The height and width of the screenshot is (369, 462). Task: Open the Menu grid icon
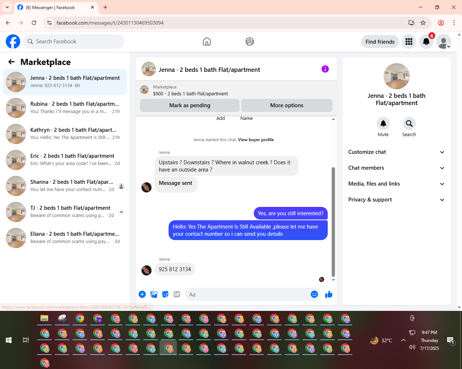[409, 42]
